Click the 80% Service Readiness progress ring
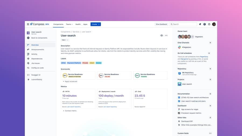 [65, 75]
